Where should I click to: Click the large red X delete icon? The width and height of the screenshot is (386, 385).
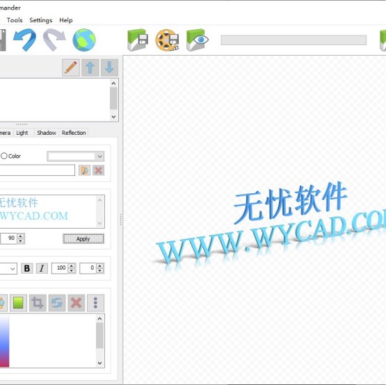click(x=77, y=303)
